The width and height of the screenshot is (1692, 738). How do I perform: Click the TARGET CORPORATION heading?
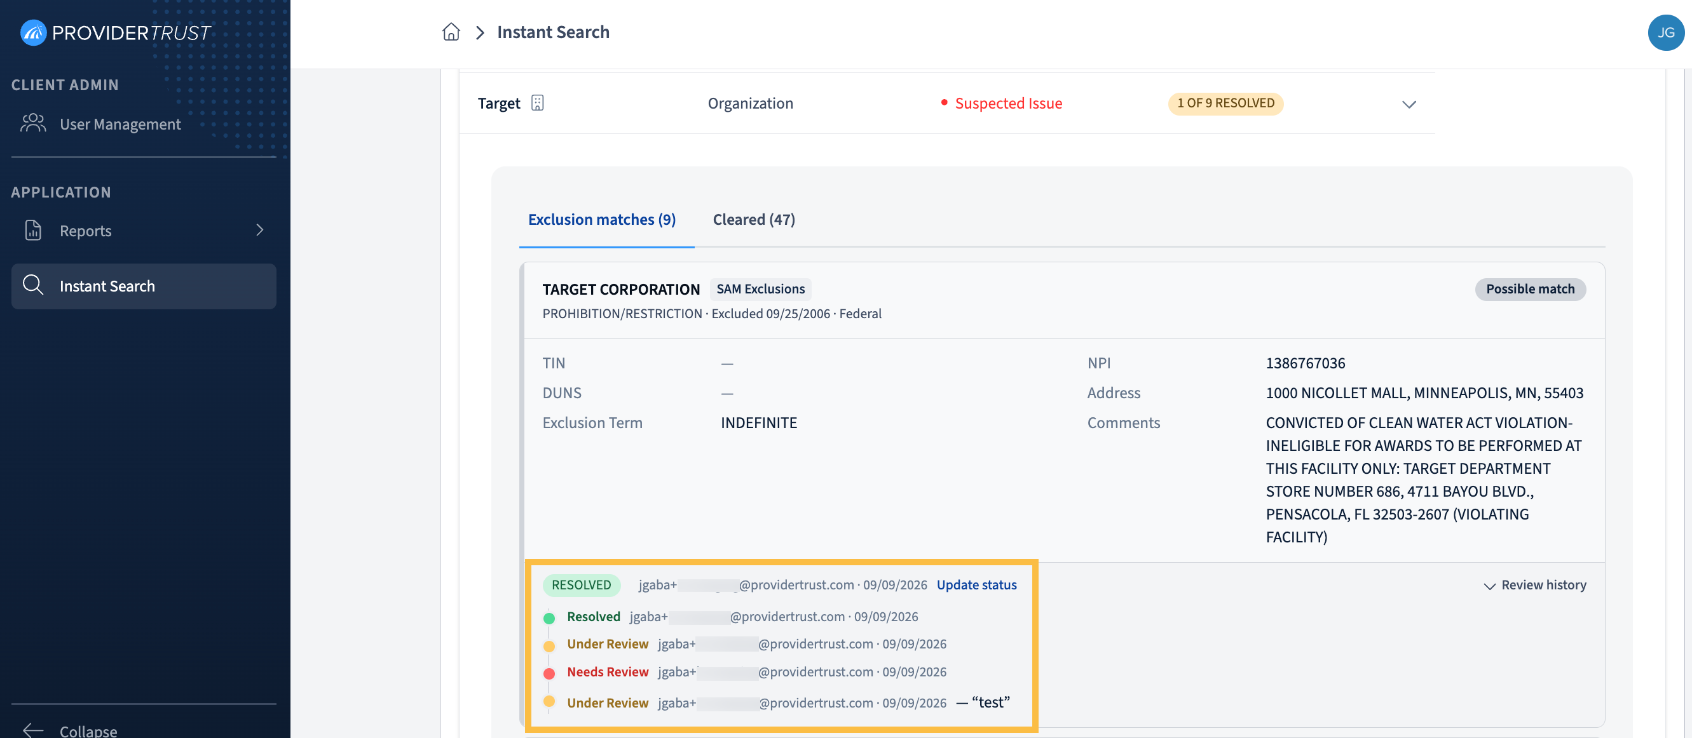pos(621,289)
